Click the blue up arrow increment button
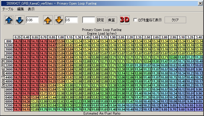The width and height of the screenshot is (204, 116). point(9,20)
